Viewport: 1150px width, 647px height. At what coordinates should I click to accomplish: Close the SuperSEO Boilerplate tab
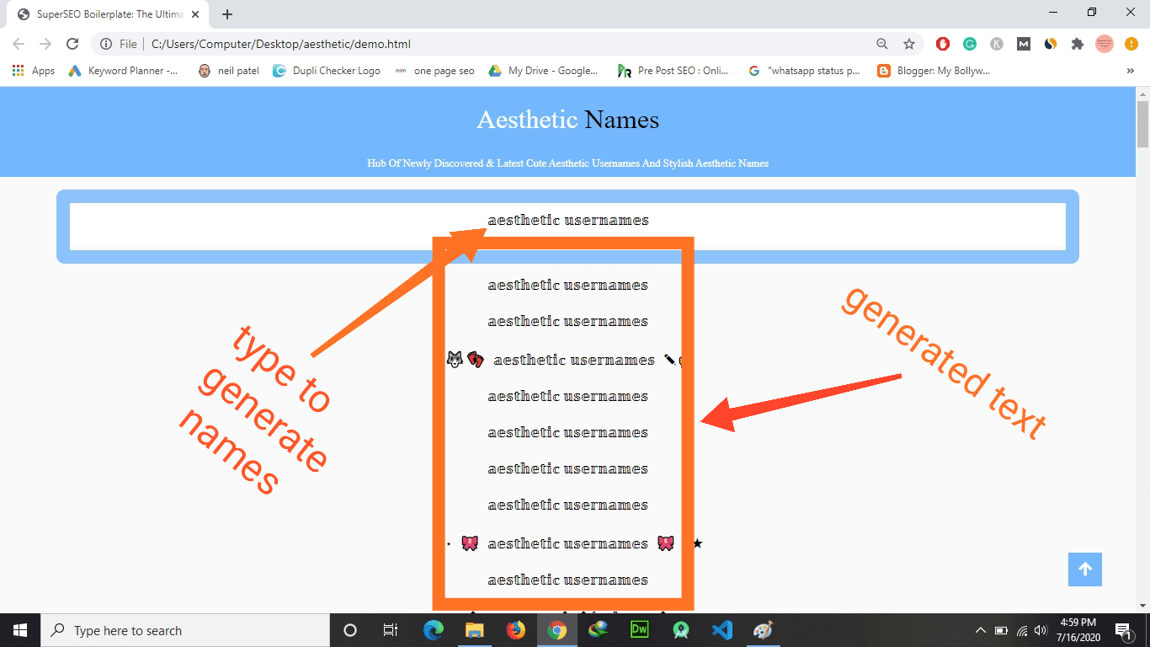pos(195,14)
